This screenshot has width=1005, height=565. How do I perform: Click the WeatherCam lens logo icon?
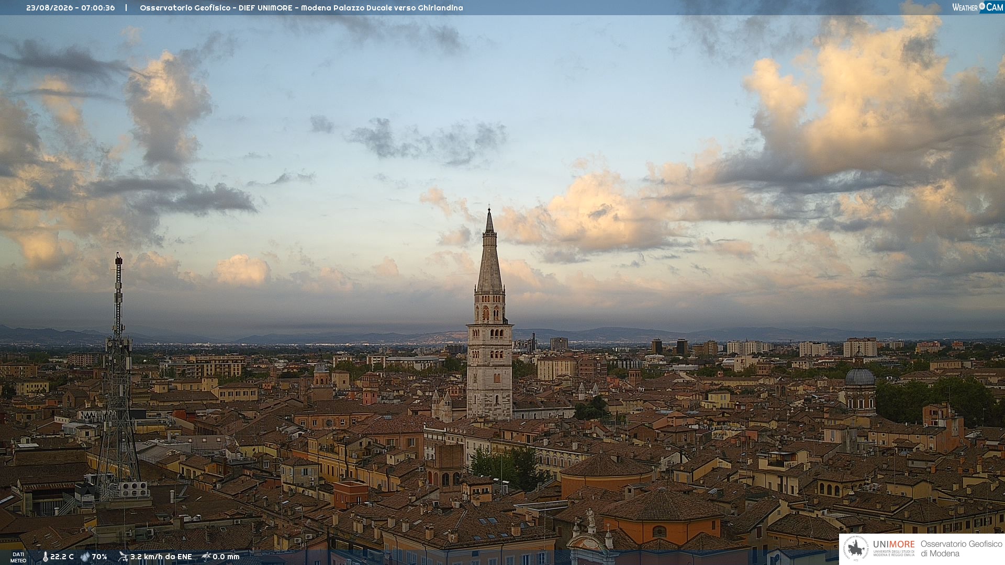(x=982, y=6)
